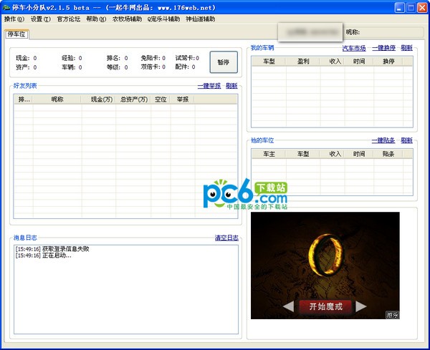Screen dimensions: 430x350
Task: Open the Q宠乐斗辅助 menu item
Action: [x=163, y=19]
